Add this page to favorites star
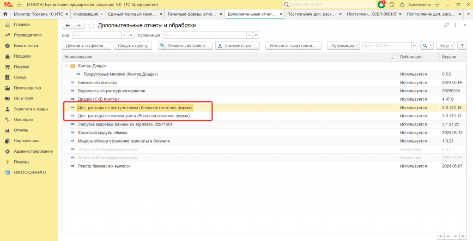This screenshot has width=473, height=241. coord(91,26)
